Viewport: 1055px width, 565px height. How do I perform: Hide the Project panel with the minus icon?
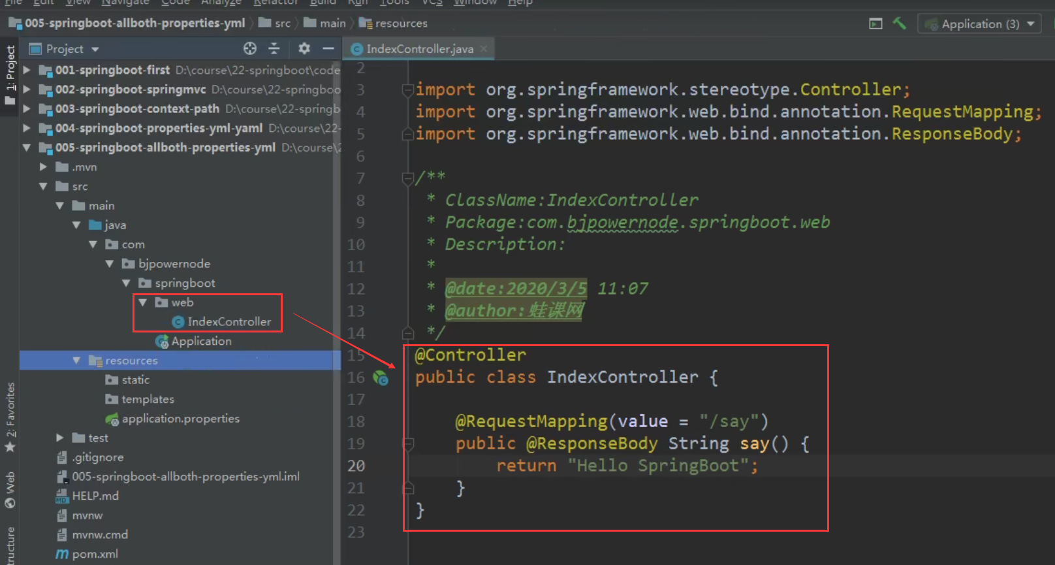point(328,48)
